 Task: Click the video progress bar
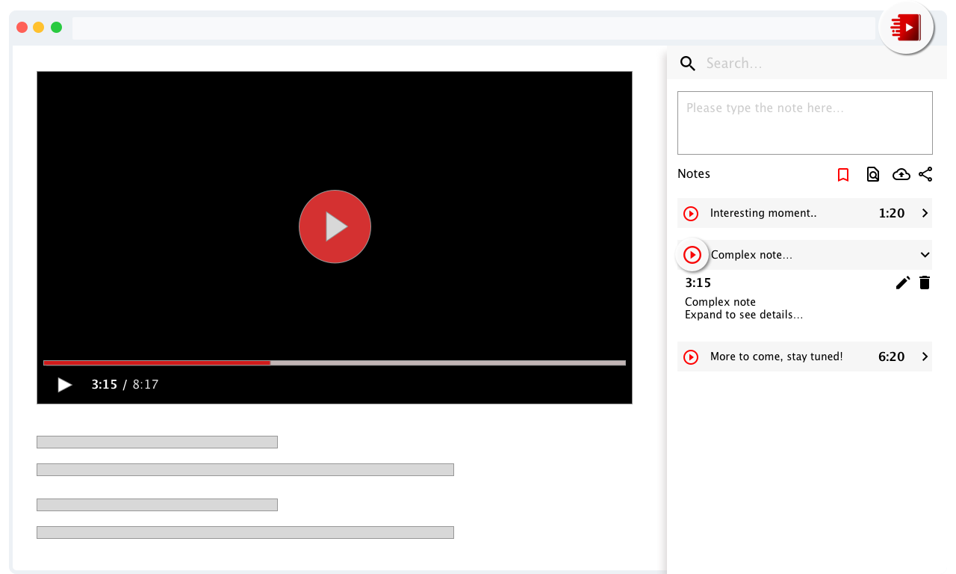point(335,362)
